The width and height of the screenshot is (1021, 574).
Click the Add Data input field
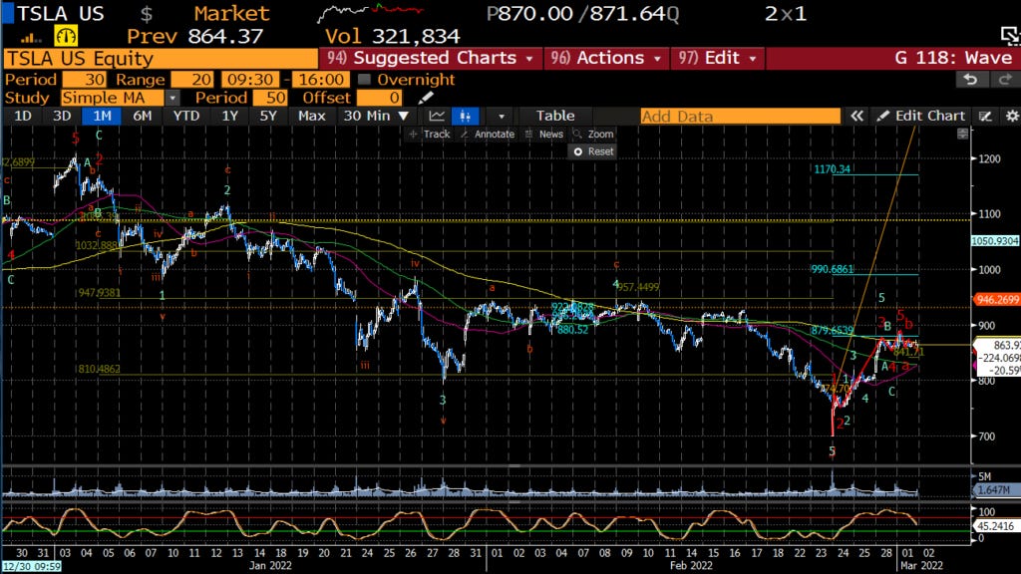coord(741,117)
